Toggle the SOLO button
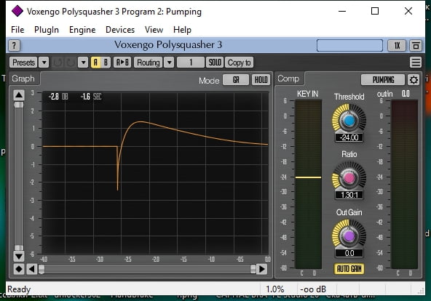The image size is (431, 301). pyautogui.click(x=214, y=63)
